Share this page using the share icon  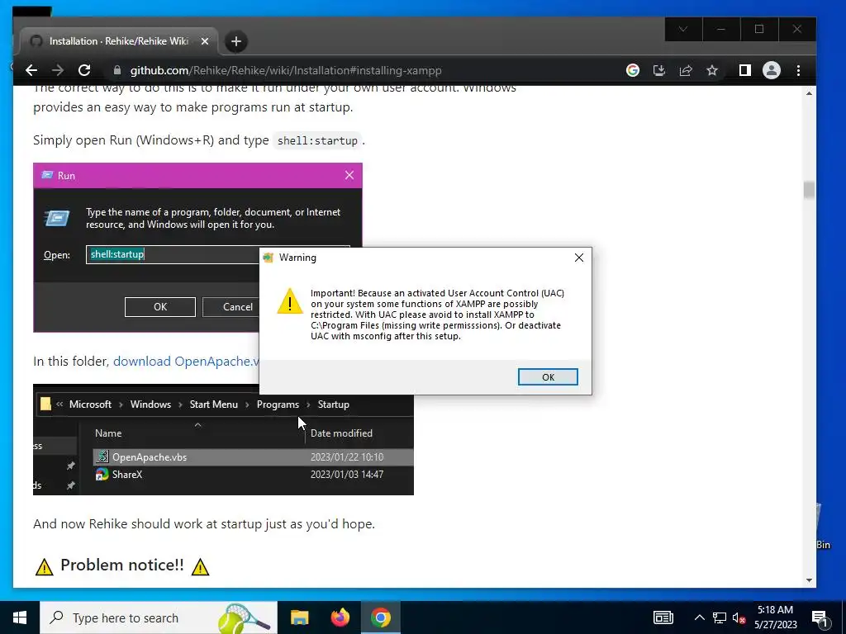(685, 70)
